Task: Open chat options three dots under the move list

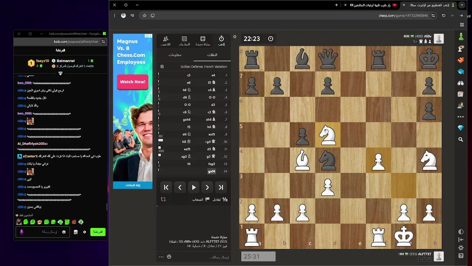Action: pyautogui.click(x=161, y=257)
